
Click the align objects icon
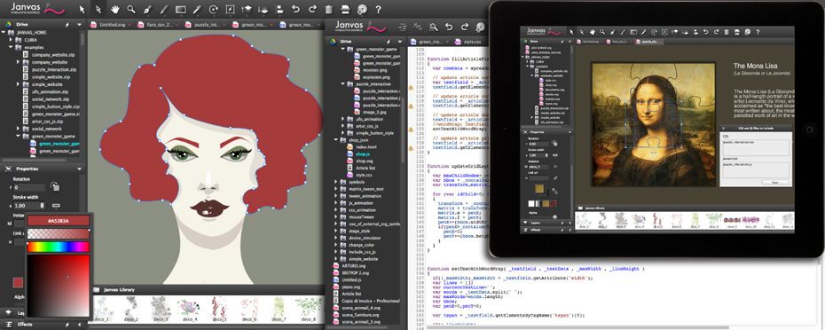(x=279, y=9)
